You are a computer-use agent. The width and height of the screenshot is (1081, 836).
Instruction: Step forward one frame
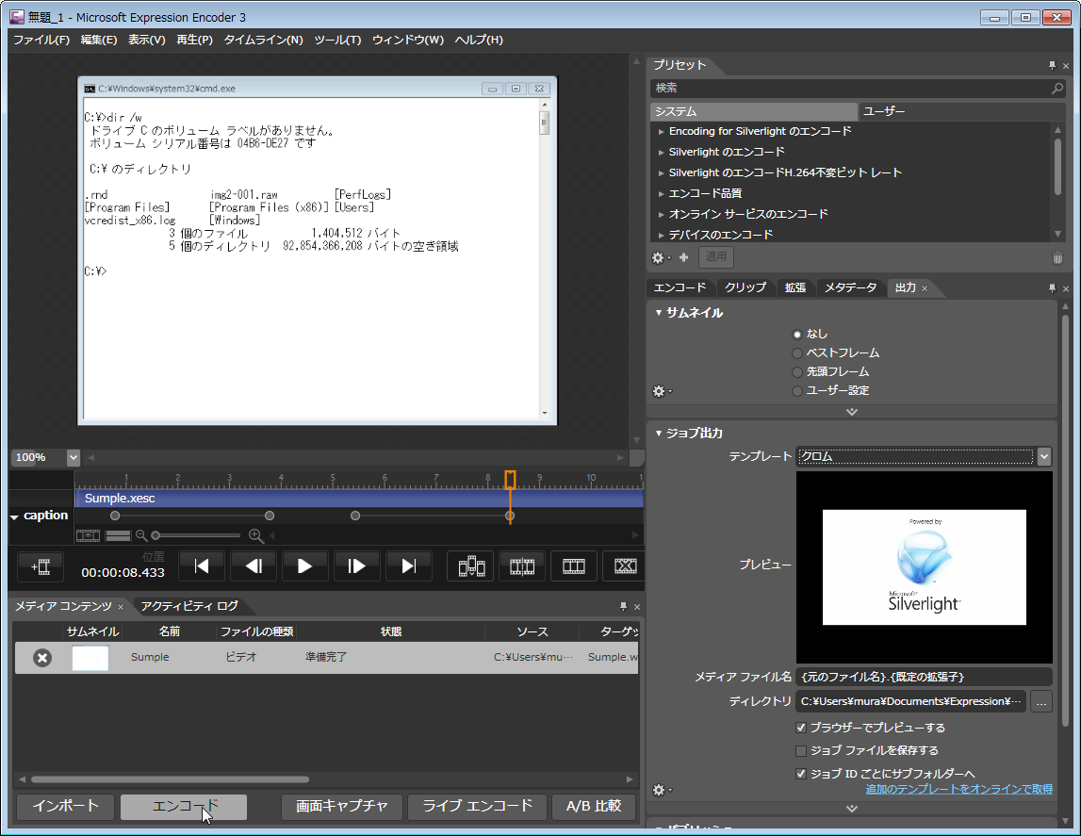[356, 566]
